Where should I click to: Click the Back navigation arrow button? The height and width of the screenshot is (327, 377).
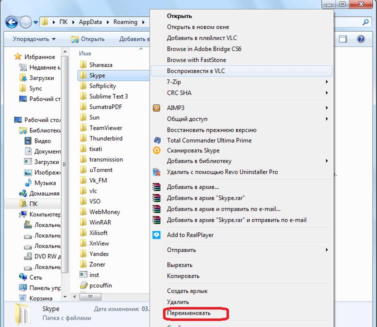[12, 22]
